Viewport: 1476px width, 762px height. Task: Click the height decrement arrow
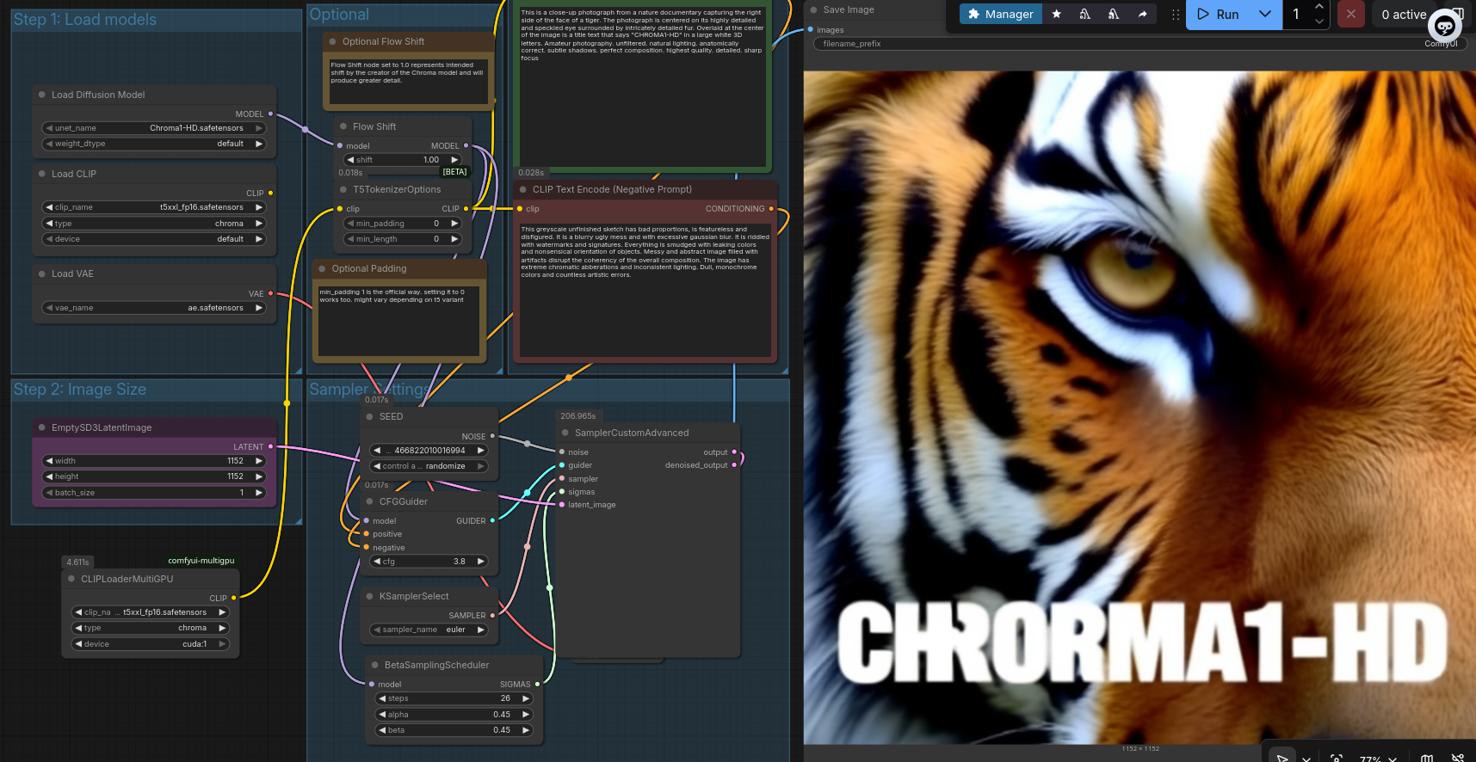(49, 476)
